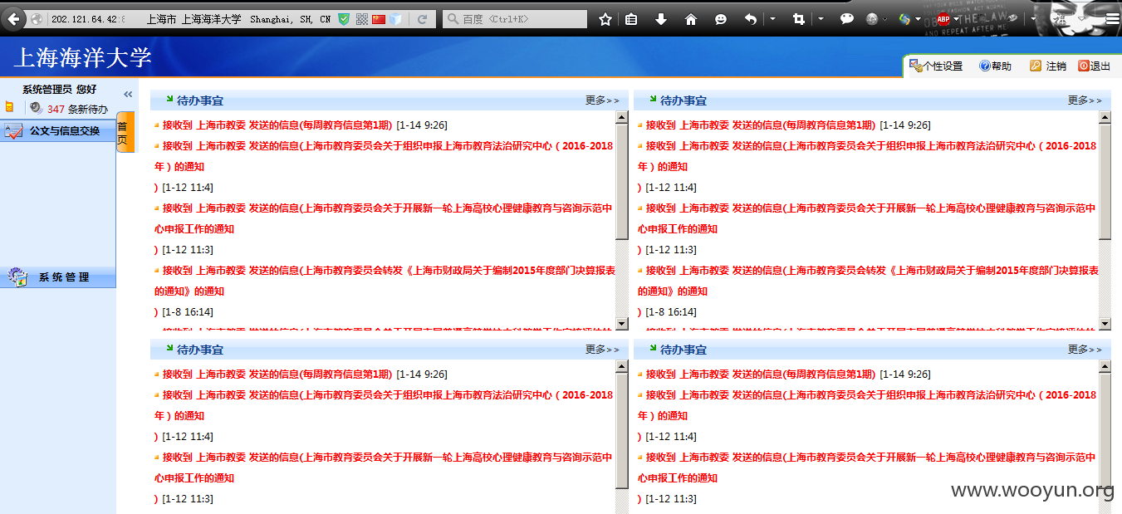Open dropdown next to the crop tool

[821, 18]
